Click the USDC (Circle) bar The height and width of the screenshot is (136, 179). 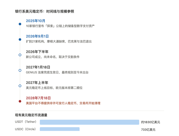tap(60, 129)
